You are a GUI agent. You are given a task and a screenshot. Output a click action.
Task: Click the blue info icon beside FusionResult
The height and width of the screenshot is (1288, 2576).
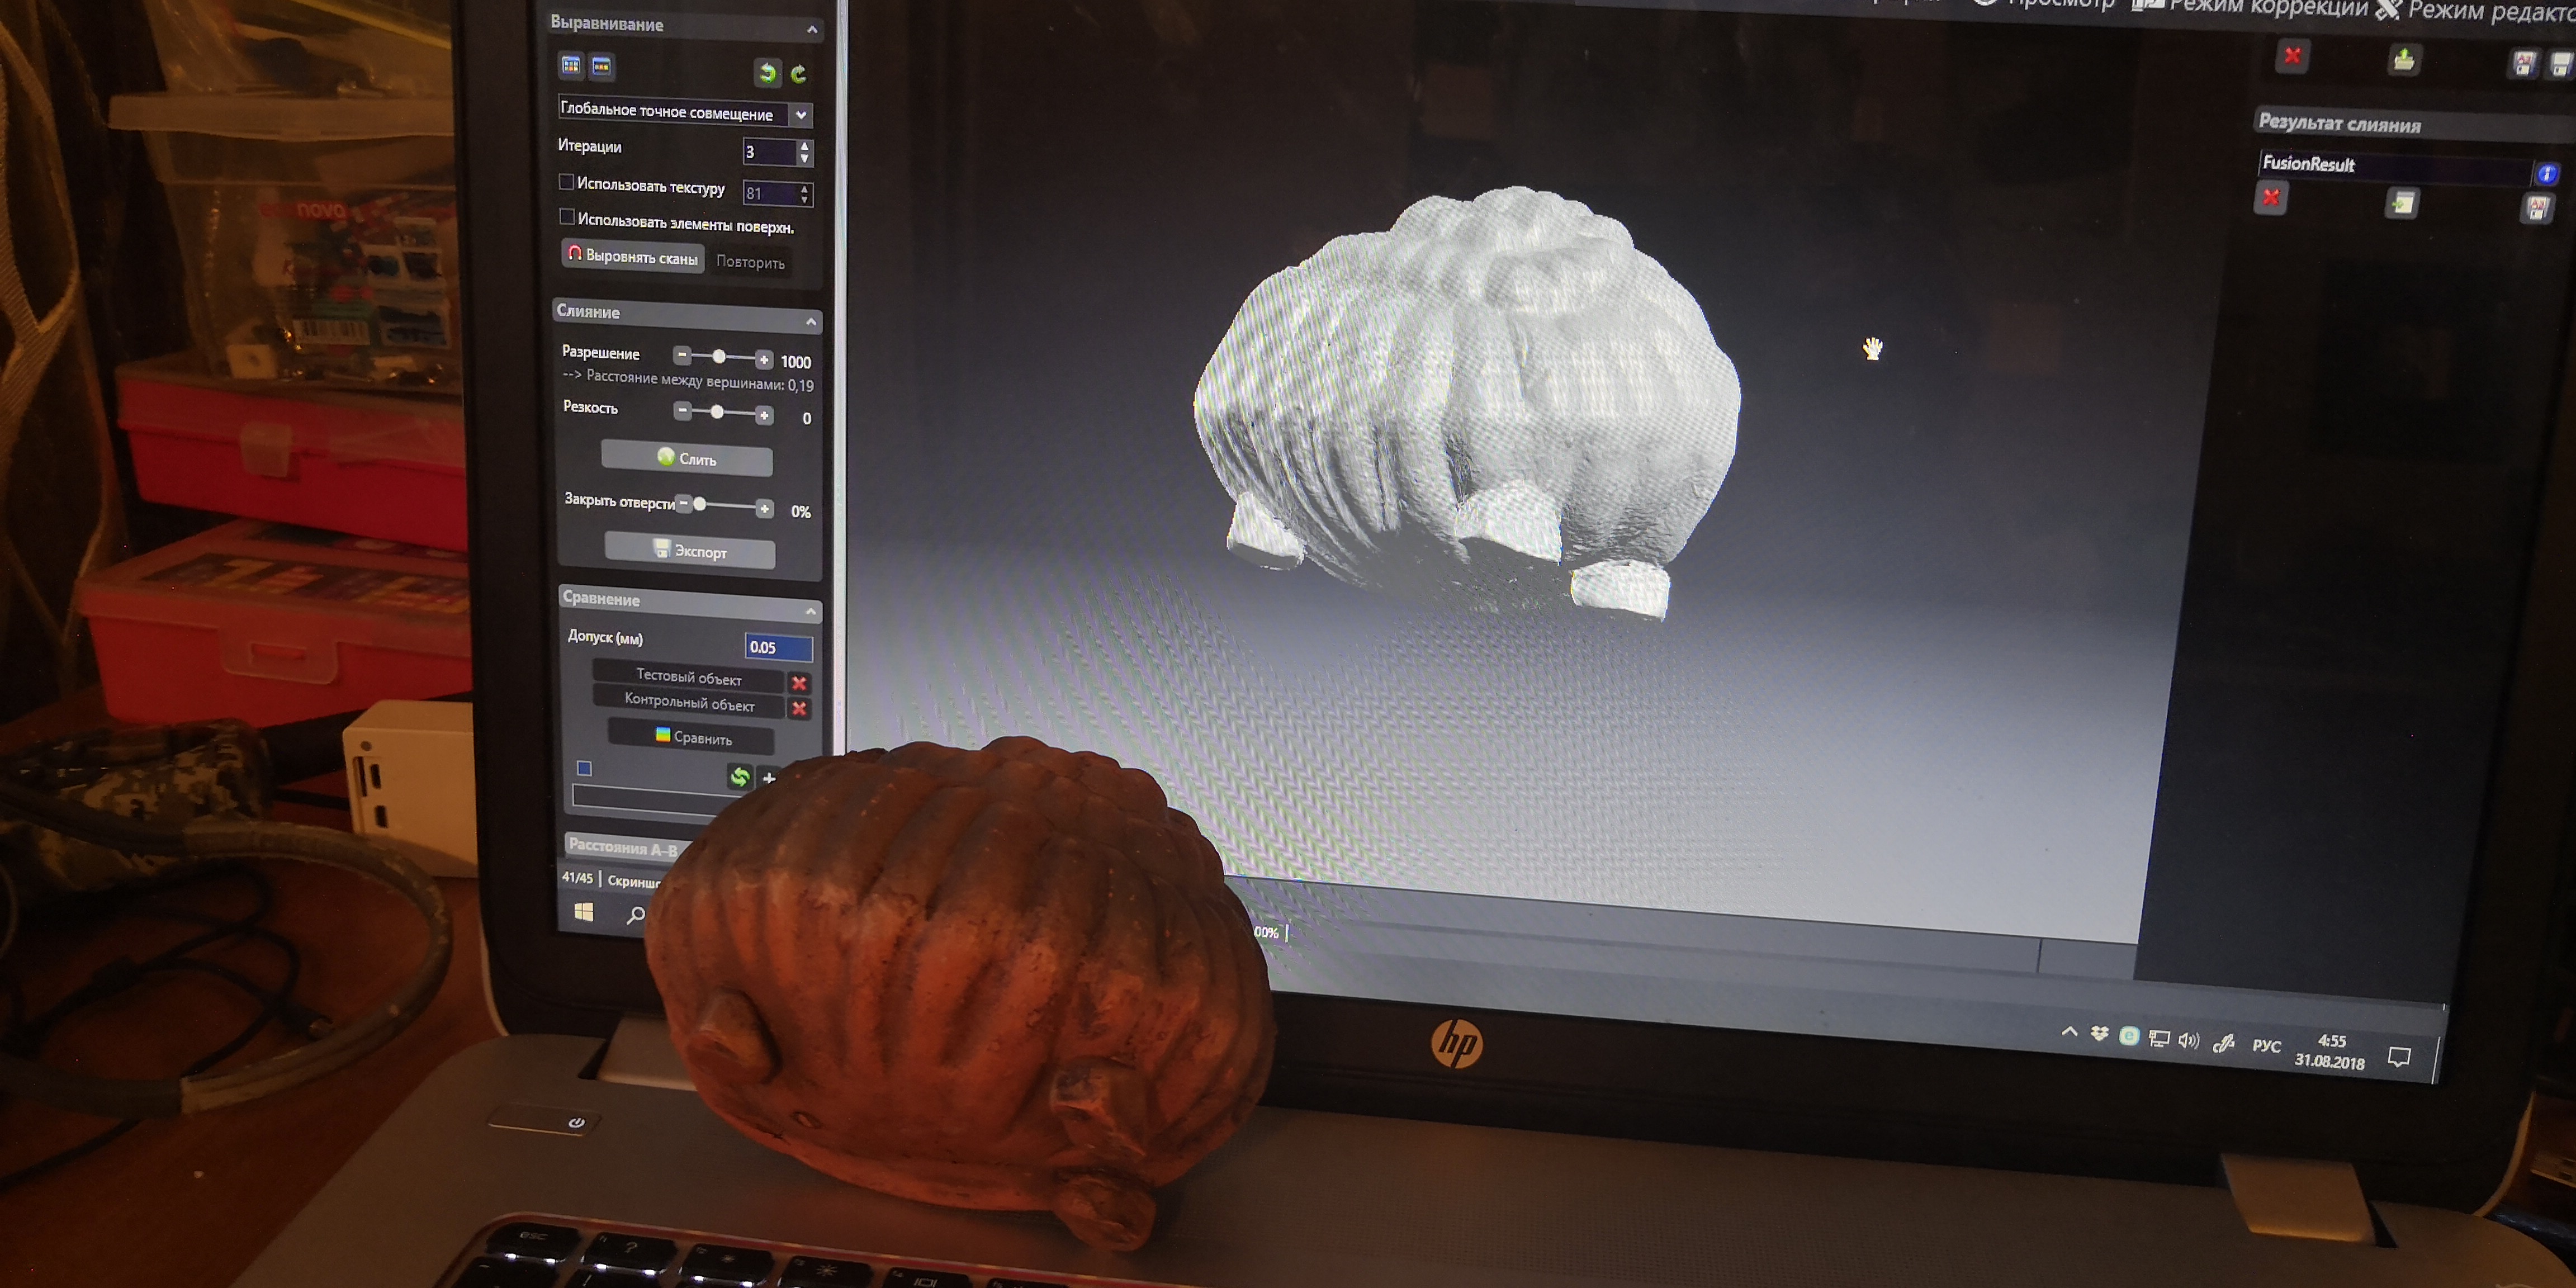[2546, 174]
